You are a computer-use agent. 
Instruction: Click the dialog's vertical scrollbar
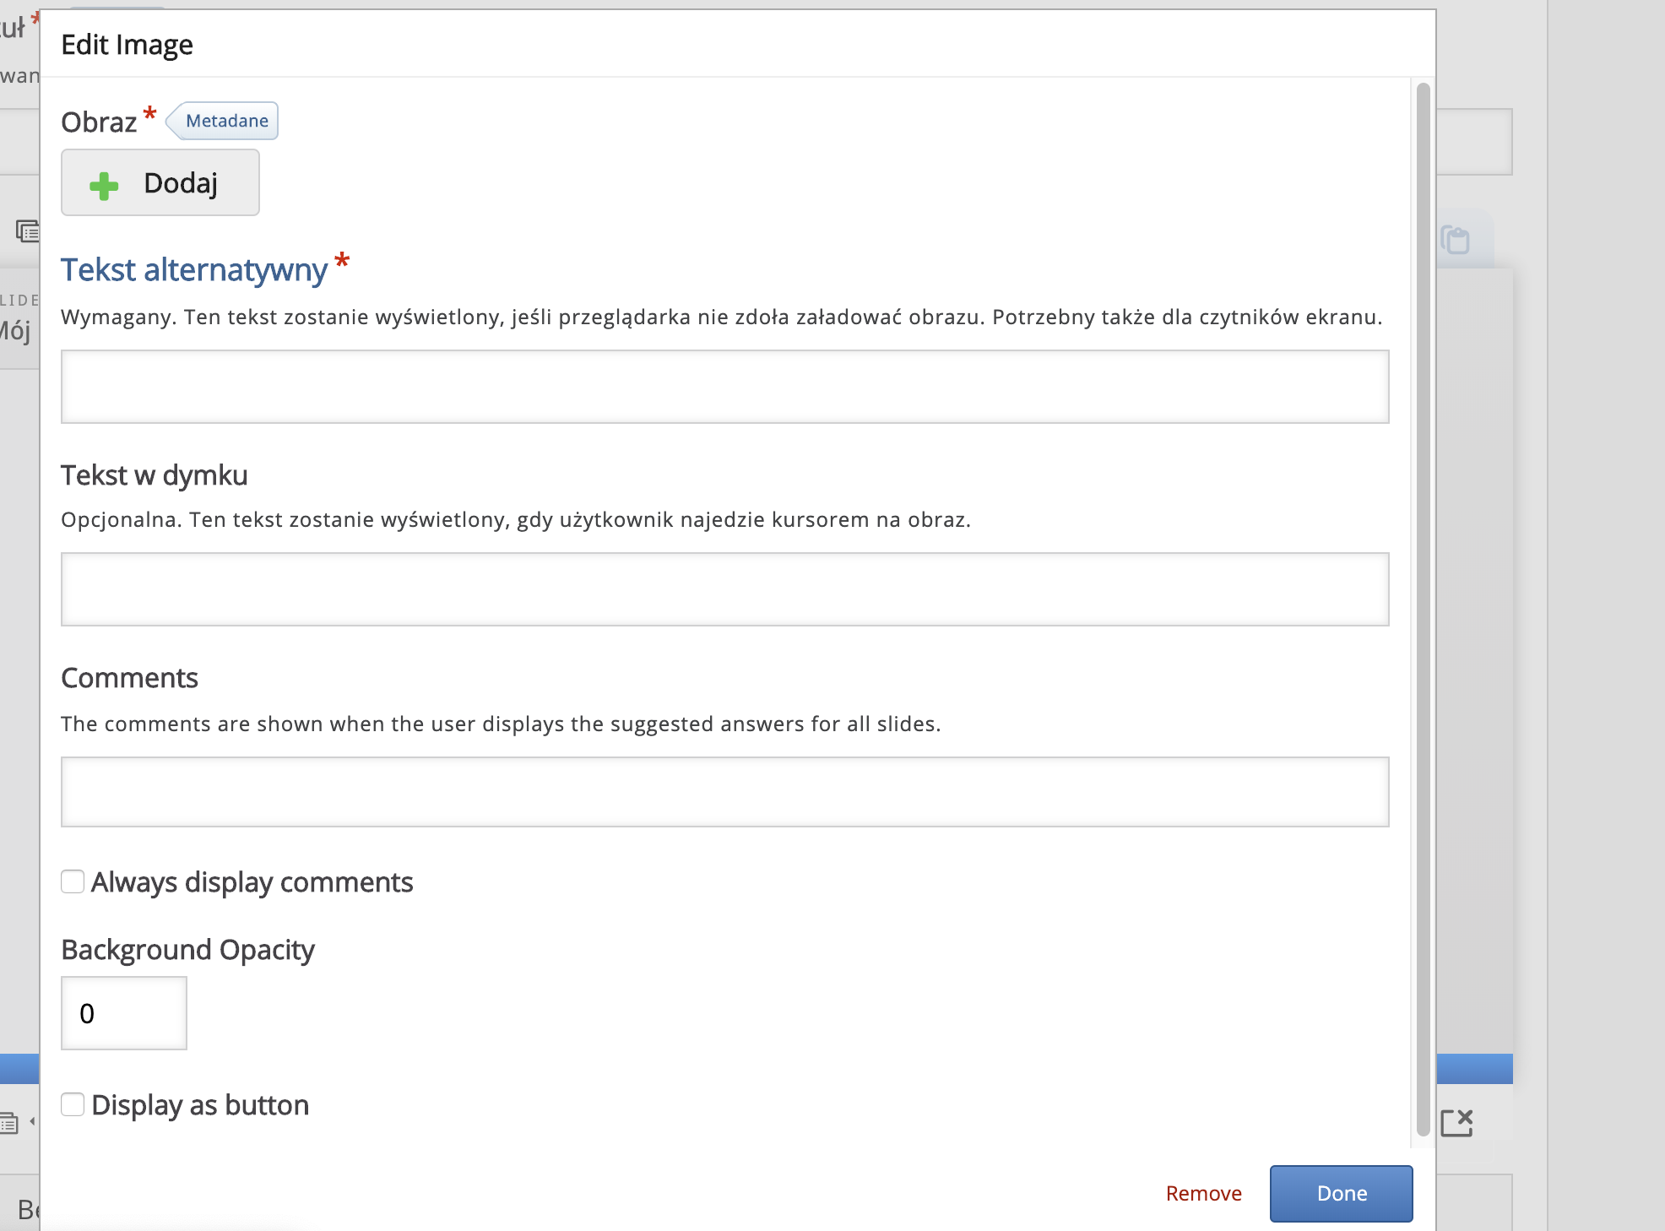tap(1423, 608)
